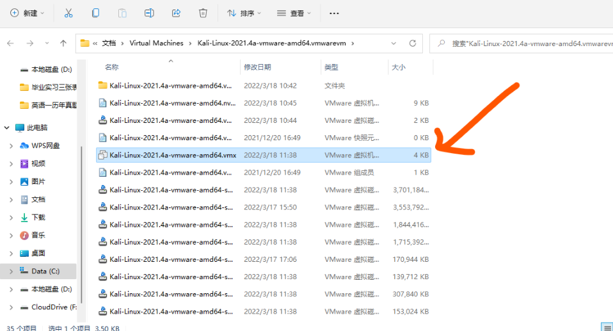Collapse the 此电脑 tree node

coord(6,127)
